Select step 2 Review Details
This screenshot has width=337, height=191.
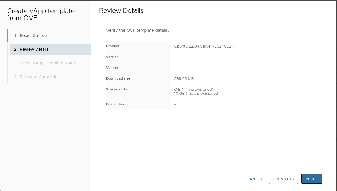pyautogui.click(x=34, y=49)
